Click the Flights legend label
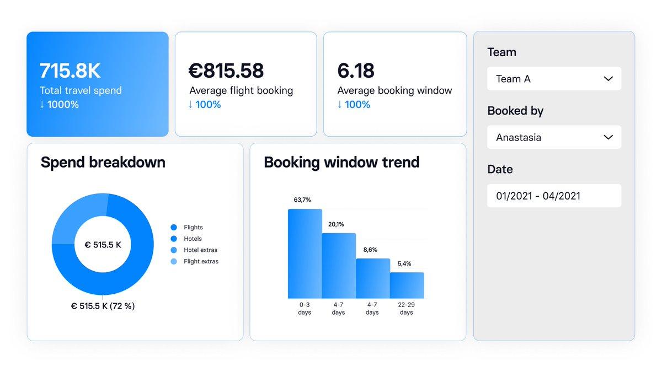Image resolution: width=662 pixels, height=372 pixels. [193, 227]
